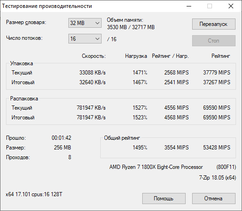The height and width of the screenshot is (211, 242).
Task: Open help via the Помощь button
Action: [164, 199]
